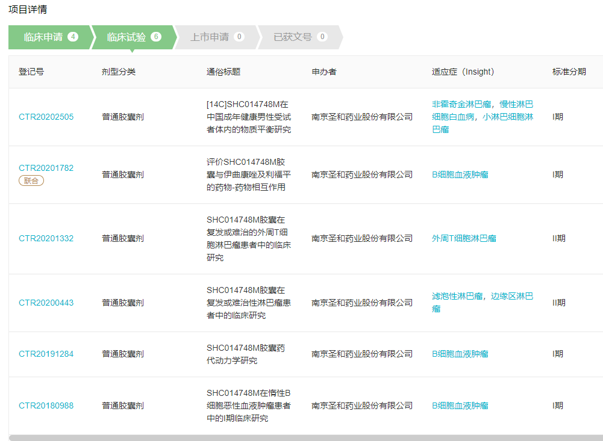Viewport: 603px width, 441px height.
Task: Open registration CTR20201782
Action: click(x=46, y=168)
